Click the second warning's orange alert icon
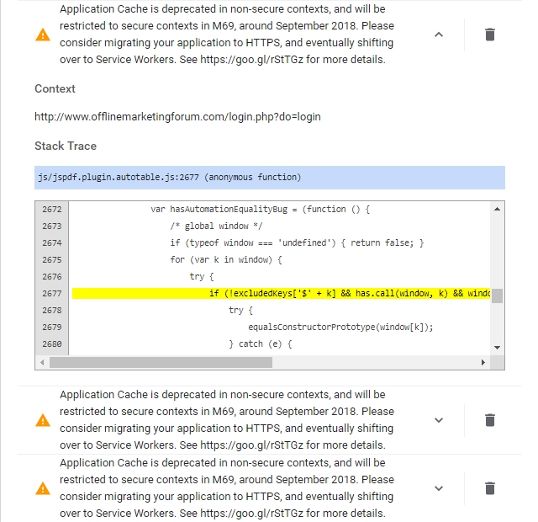This screenshot has height=522, width=538. coord(43,420)
